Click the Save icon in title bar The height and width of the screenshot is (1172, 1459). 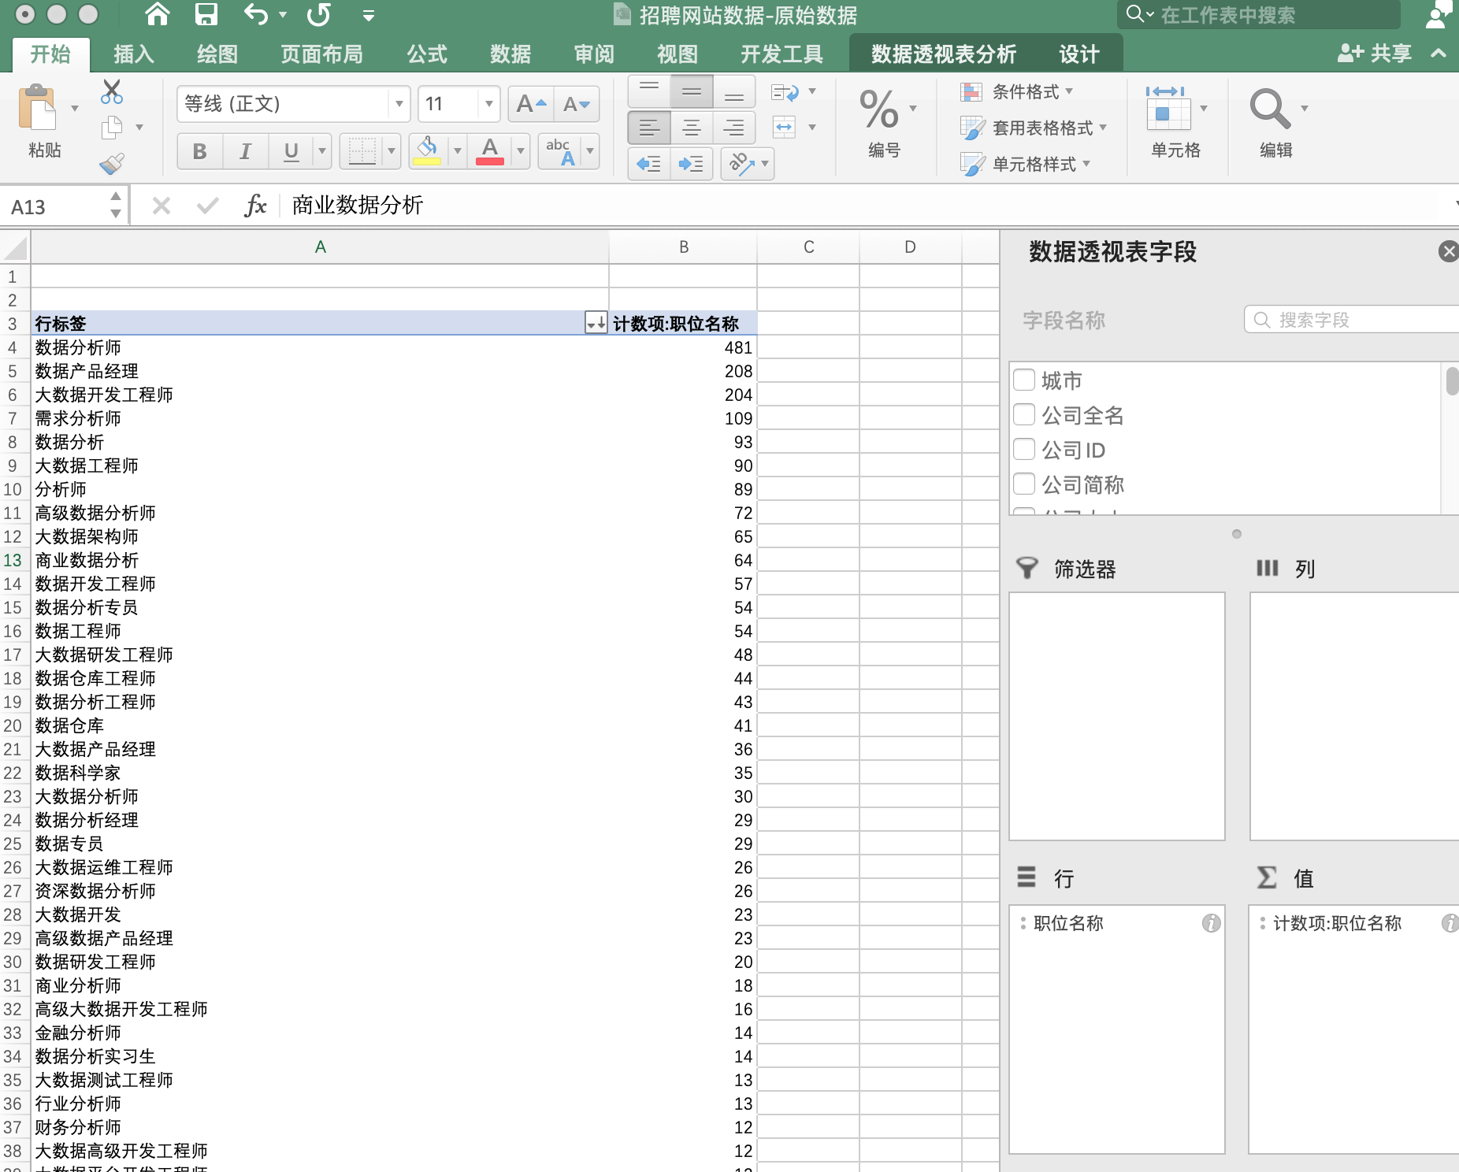(x=206, y=14)
